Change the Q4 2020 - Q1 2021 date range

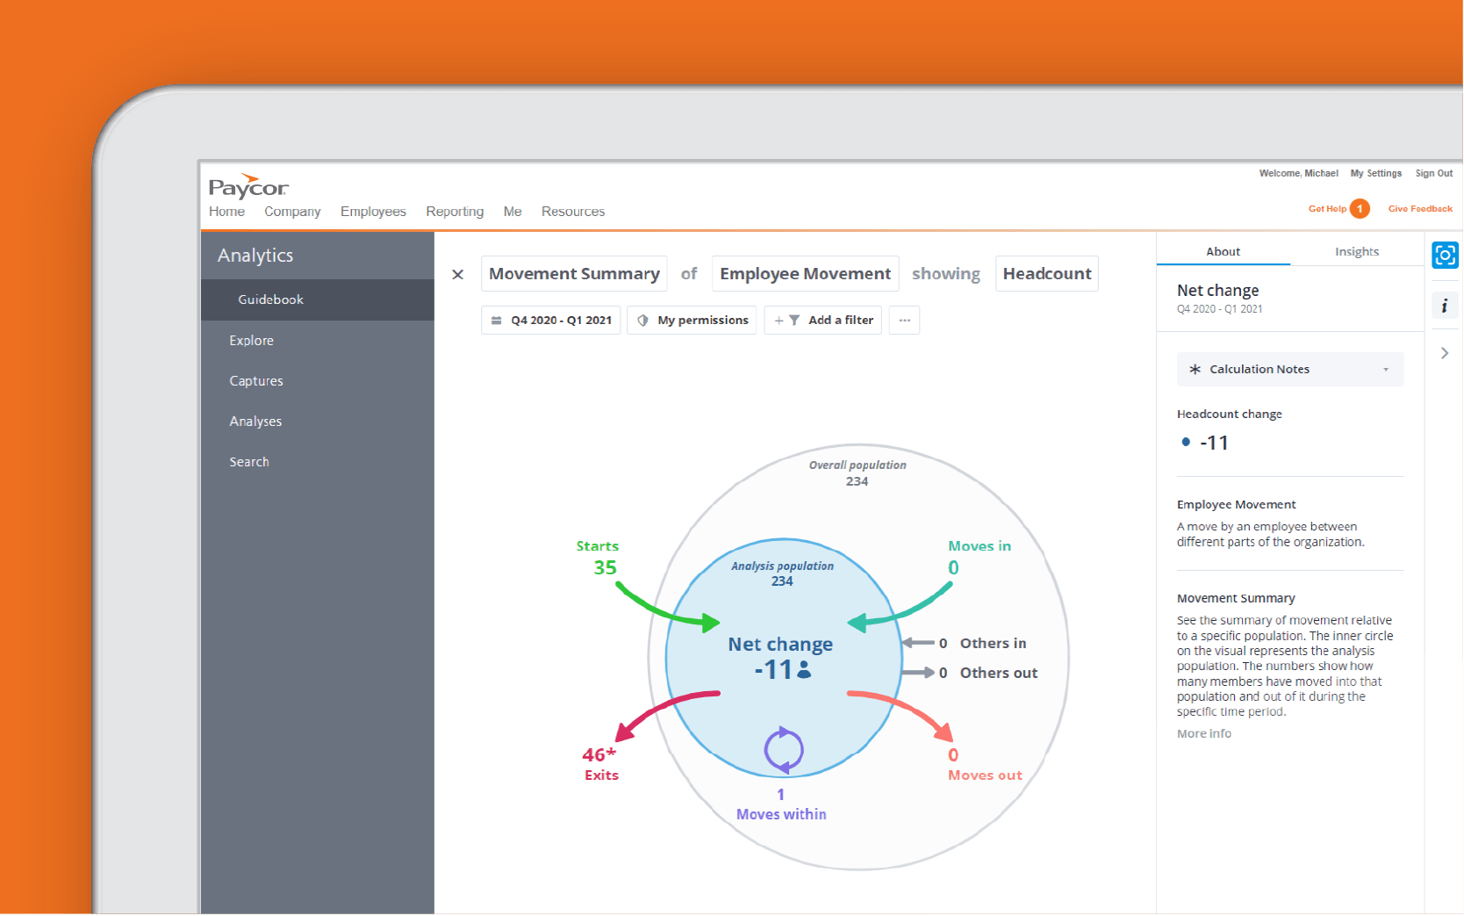(551, 321)
